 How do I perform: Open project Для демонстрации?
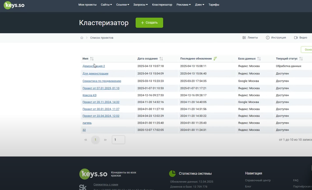(x=95, y=74)
